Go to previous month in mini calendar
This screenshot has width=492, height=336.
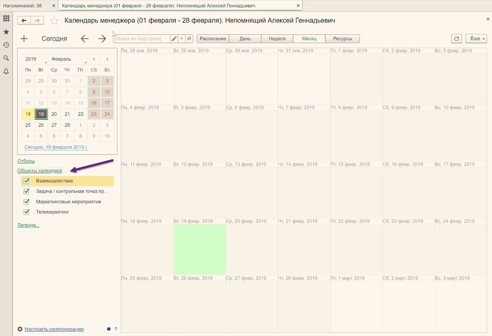coord(94,59)
